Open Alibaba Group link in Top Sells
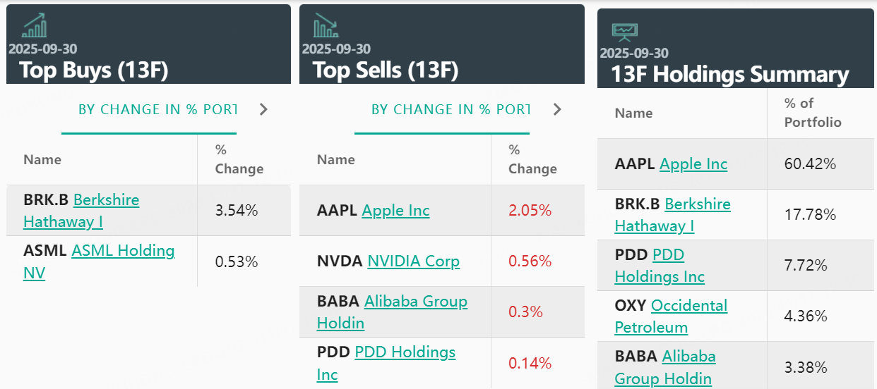The height and width of the screenshot is (389, 877). click(415, 302)
